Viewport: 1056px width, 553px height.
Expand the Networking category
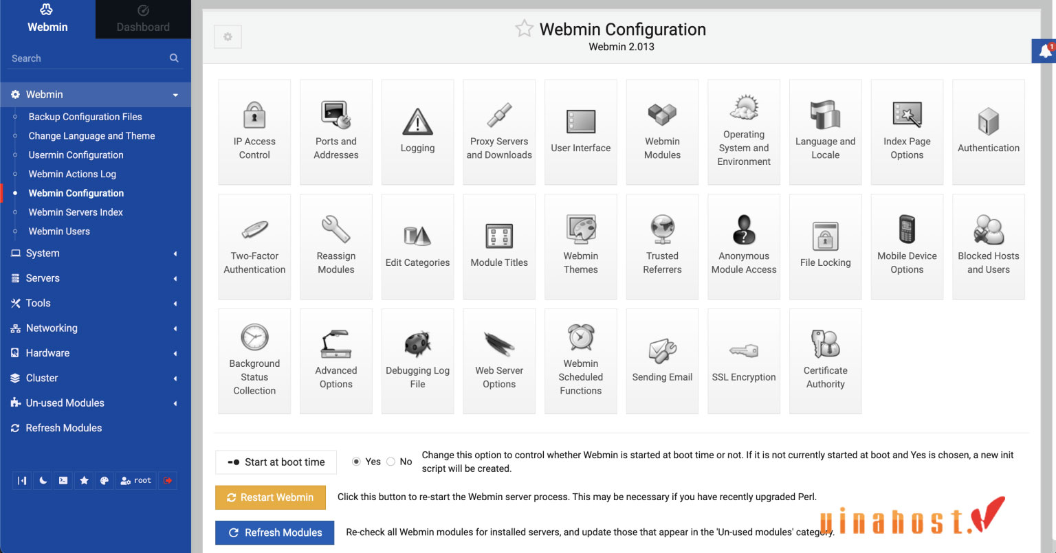[96, 328]
